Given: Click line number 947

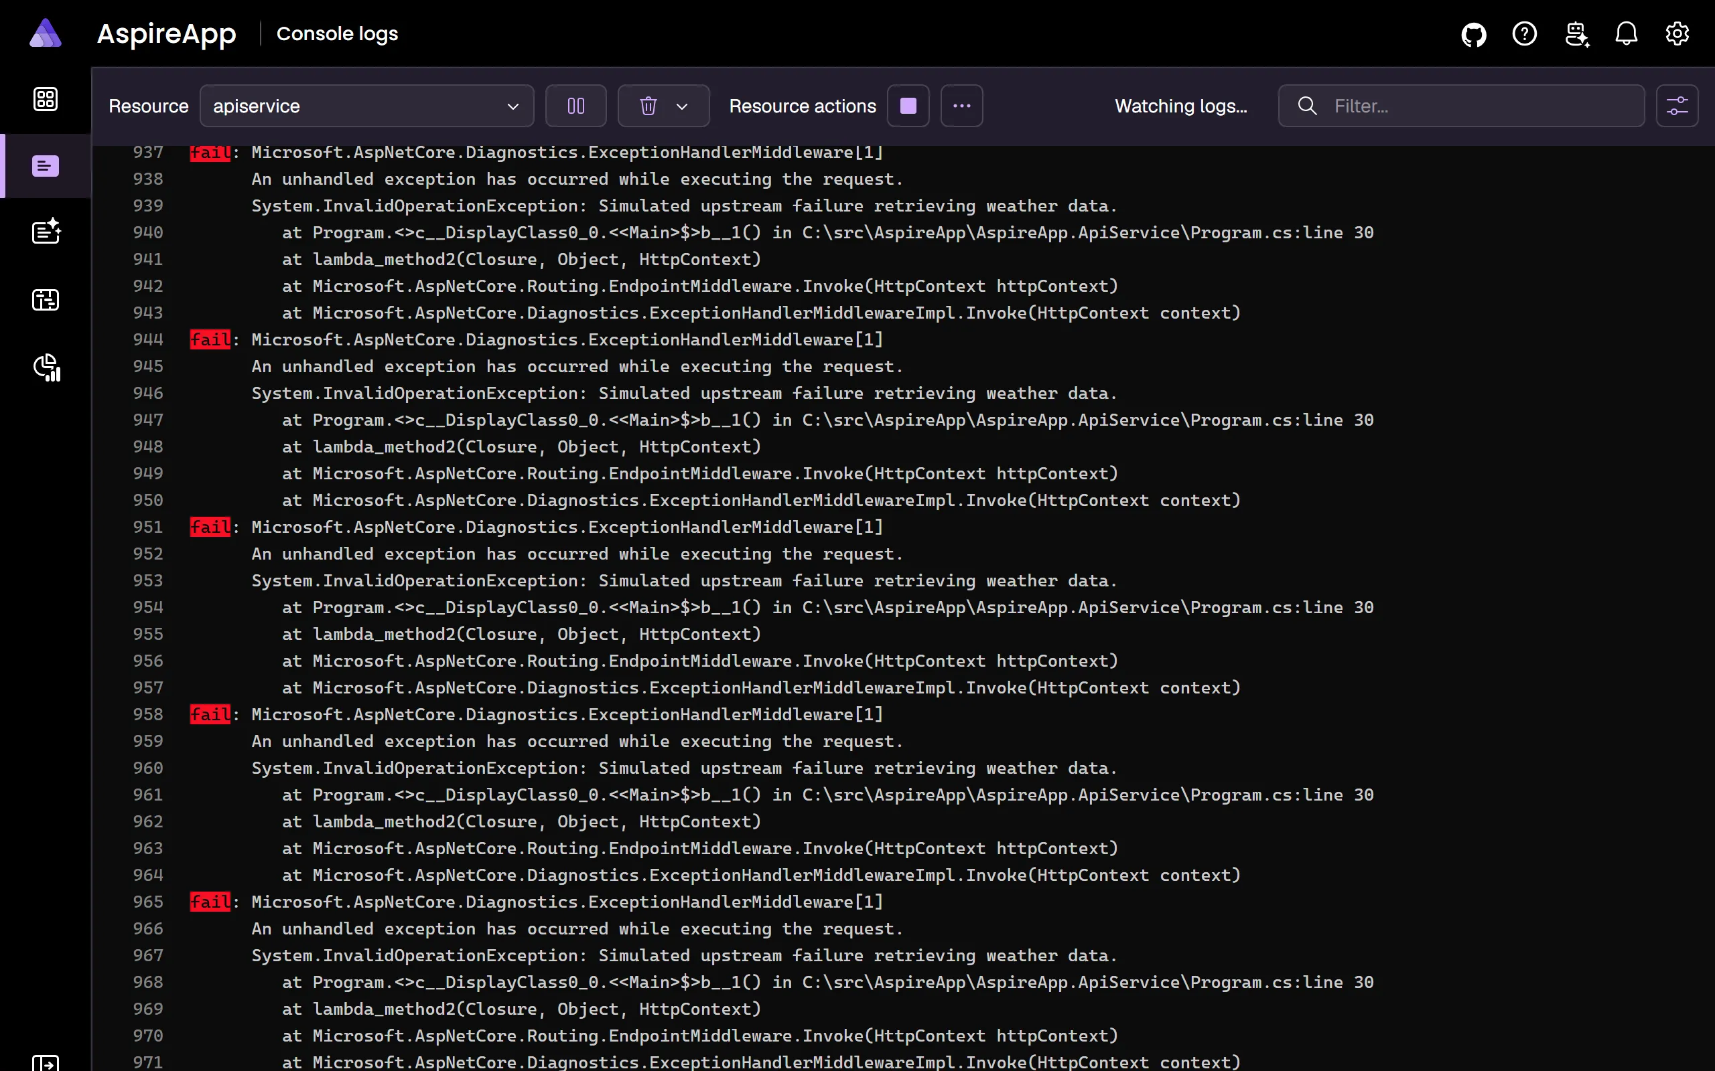Looking at the screenshot, I should (x=148, y=420).
